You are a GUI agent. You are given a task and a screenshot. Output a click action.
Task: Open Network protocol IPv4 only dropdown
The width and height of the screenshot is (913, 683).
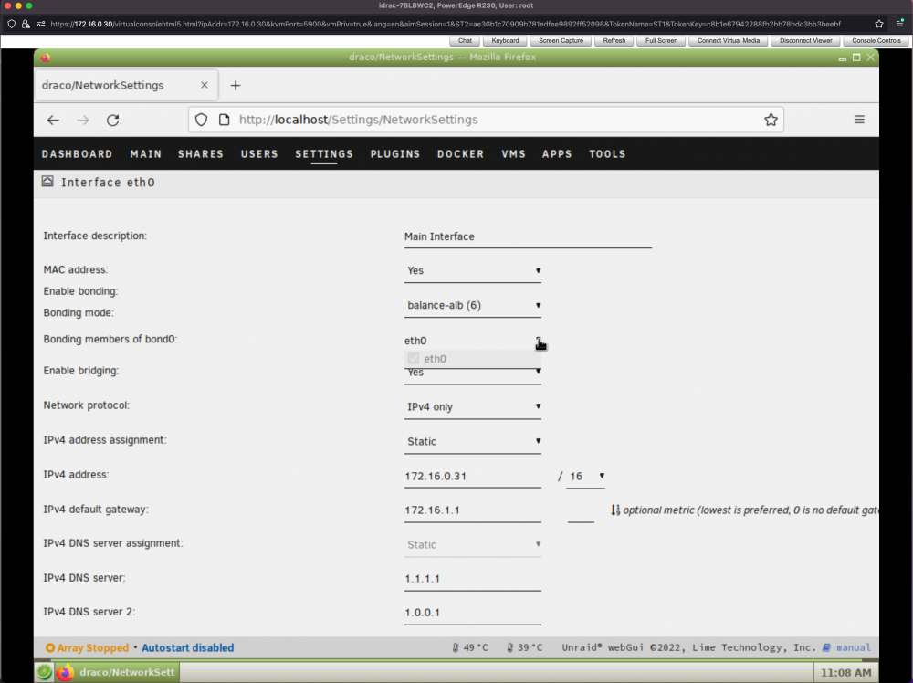(x=472, y=407)
